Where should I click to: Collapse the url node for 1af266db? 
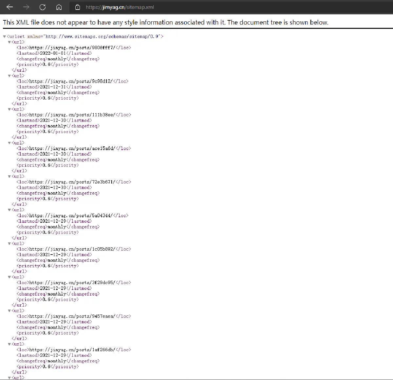9,344
